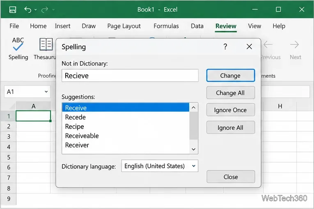Image resolution: width=314 pixels, height=209 pixels.
Task: Click the suggestions list scrollbar thumb
Action: (x=193, y=126)
